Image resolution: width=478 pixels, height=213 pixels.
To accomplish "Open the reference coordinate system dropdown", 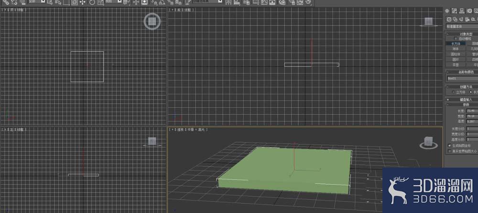I will point(114,2).
